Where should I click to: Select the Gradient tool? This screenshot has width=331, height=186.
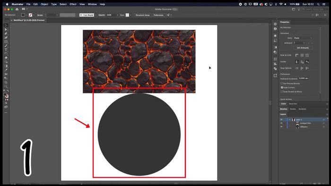(6, 66)
